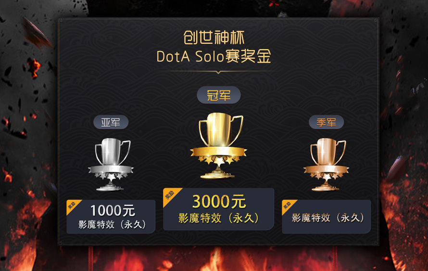Viewport: 428px width, 271px height.
Task: Click the star banner on the gold trophy
Action: [x=218, y=155]
